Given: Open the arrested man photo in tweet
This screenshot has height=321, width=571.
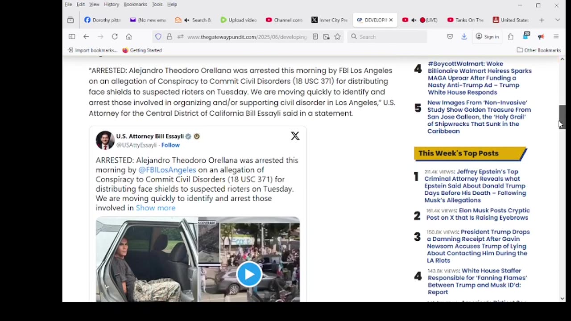Looking at the screenshot, I should 146,259.
